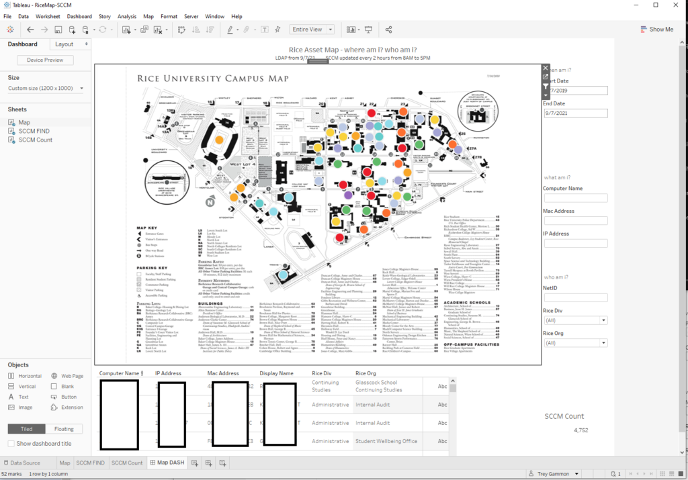Open the Server menu
Viewport: 688px width, 480px height.
tap(191, 16)
